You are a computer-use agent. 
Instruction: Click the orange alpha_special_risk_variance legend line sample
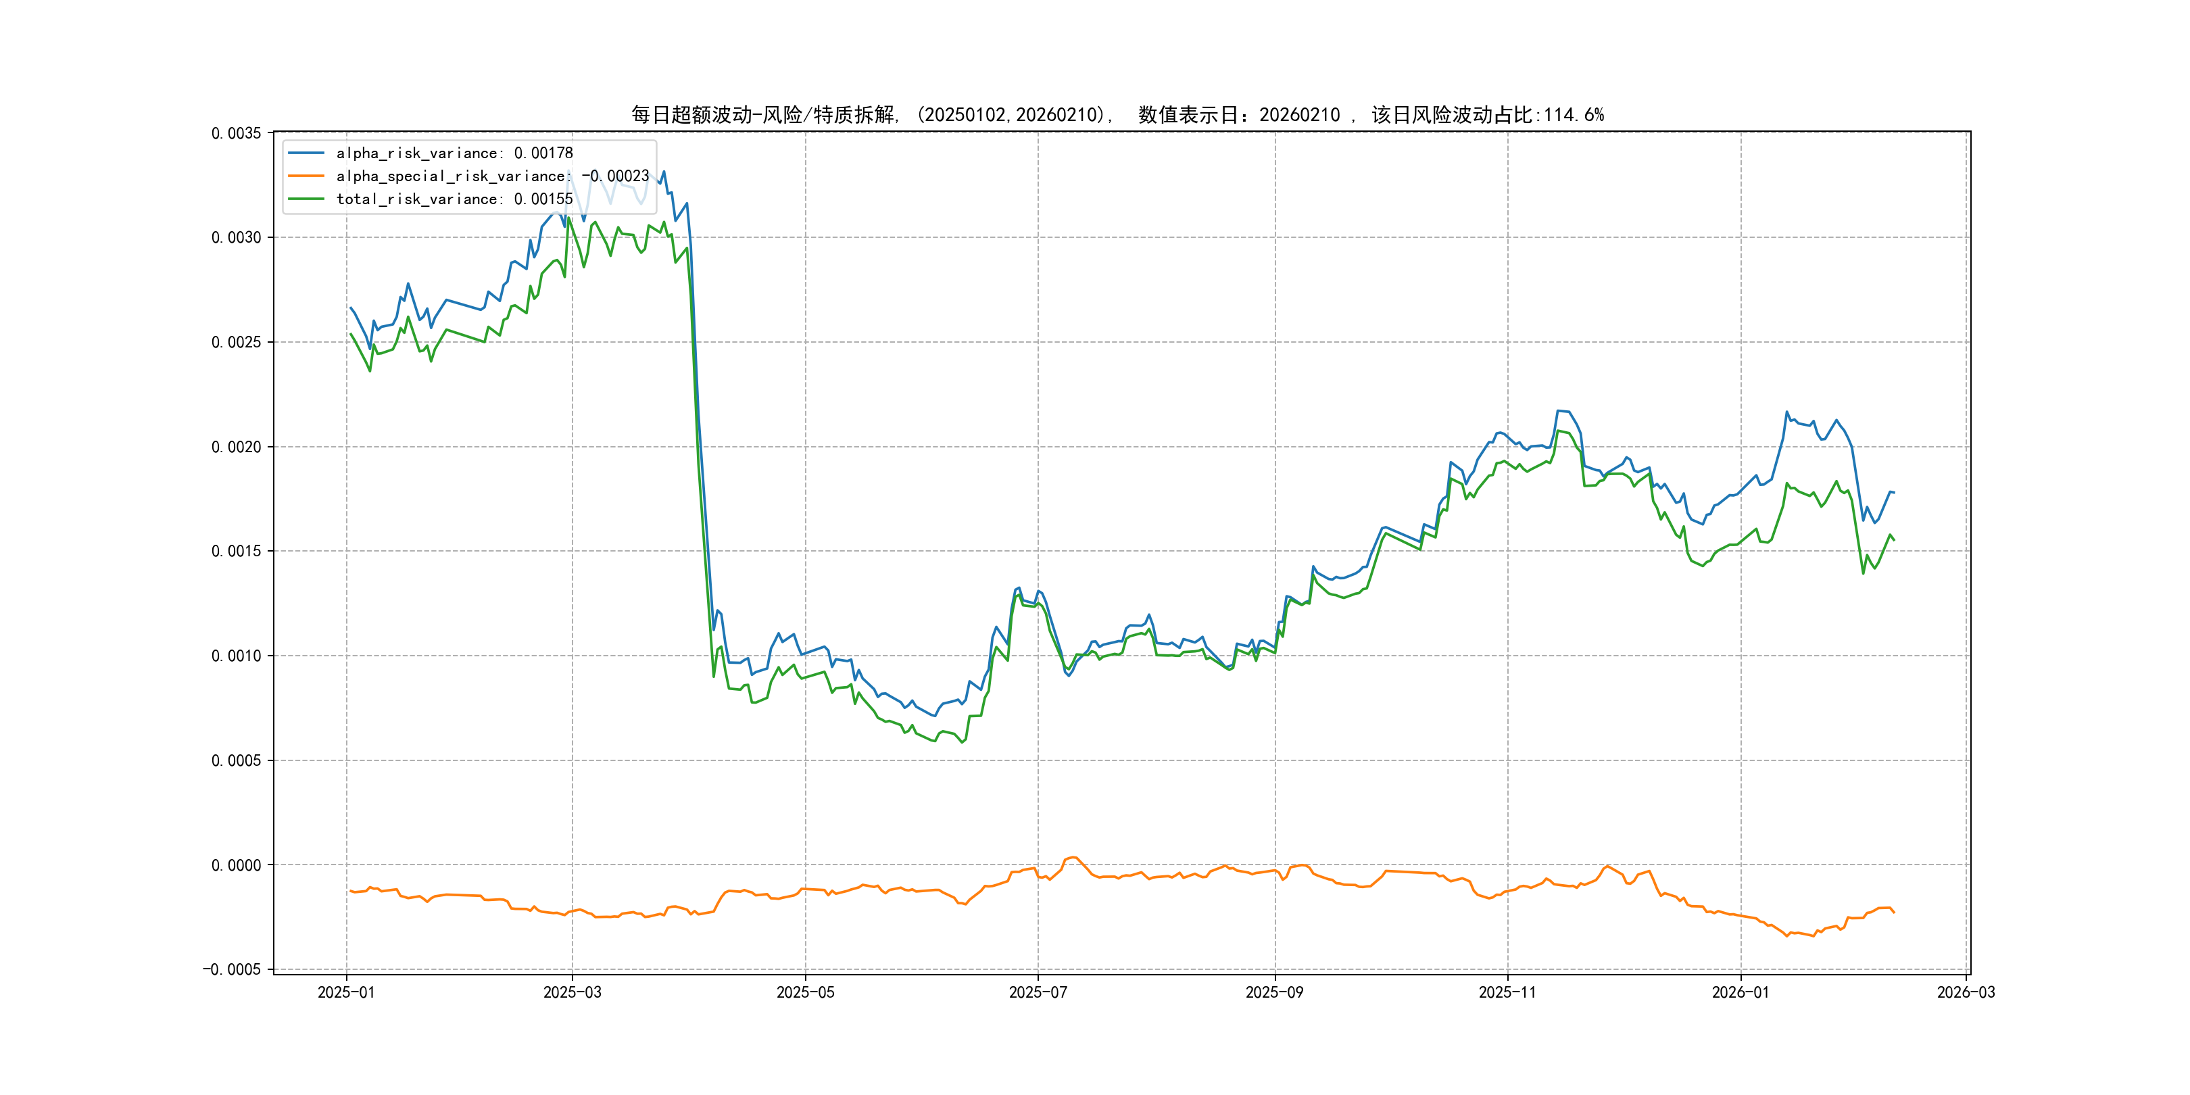306,176
